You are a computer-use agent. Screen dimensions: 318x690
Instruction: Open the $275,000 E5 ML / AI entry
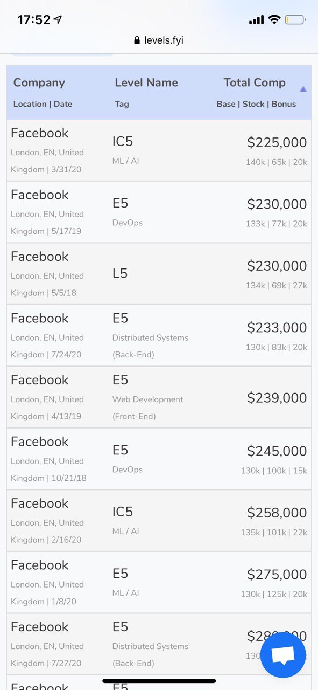coord(159,583)
